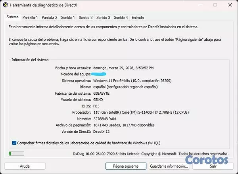Click Guardar la información button
The width and height of the screenshot is (238, 174).
(169, 166)
